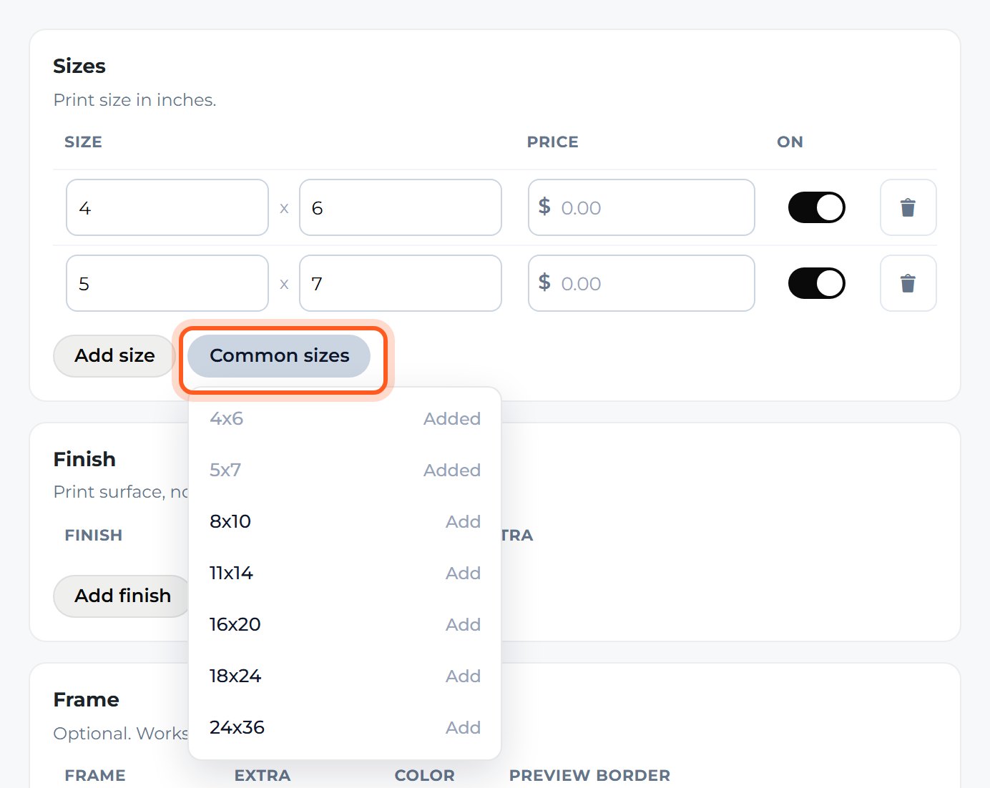Click the ON column header
This screenshot has height=788, width=990.
pyautogui.click(x=790, y=142)
